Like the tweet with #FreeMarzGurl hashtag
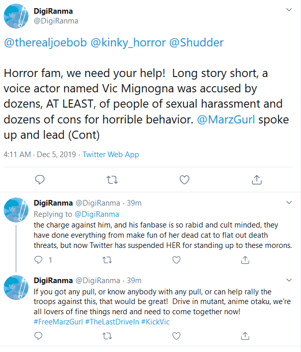The height and width of the screenshot is (352, 301). pyautogui.click(x=176, y=336)
